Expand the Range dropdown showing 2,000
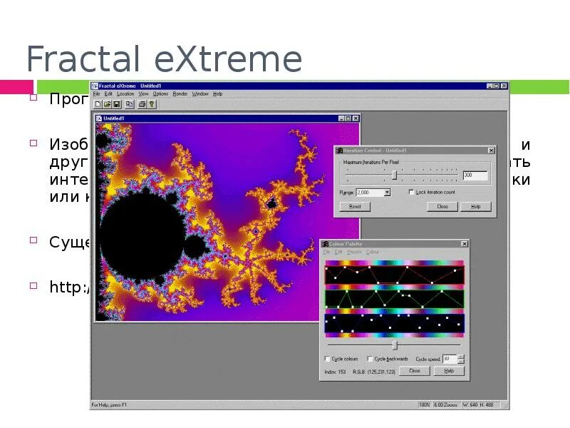The image size is (570, 428). (387, 192)
